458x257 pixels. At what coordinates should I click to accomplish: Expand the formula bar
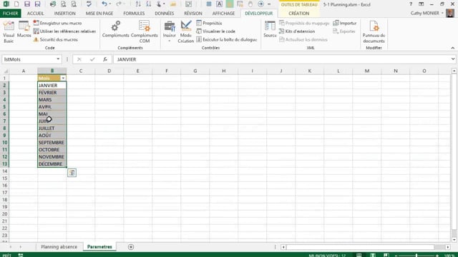point(453,59)
